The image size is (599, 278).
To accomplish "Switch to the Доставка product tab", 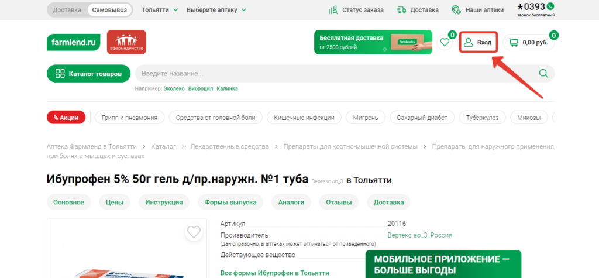I will pyautogui.click(x=389, y=203).
